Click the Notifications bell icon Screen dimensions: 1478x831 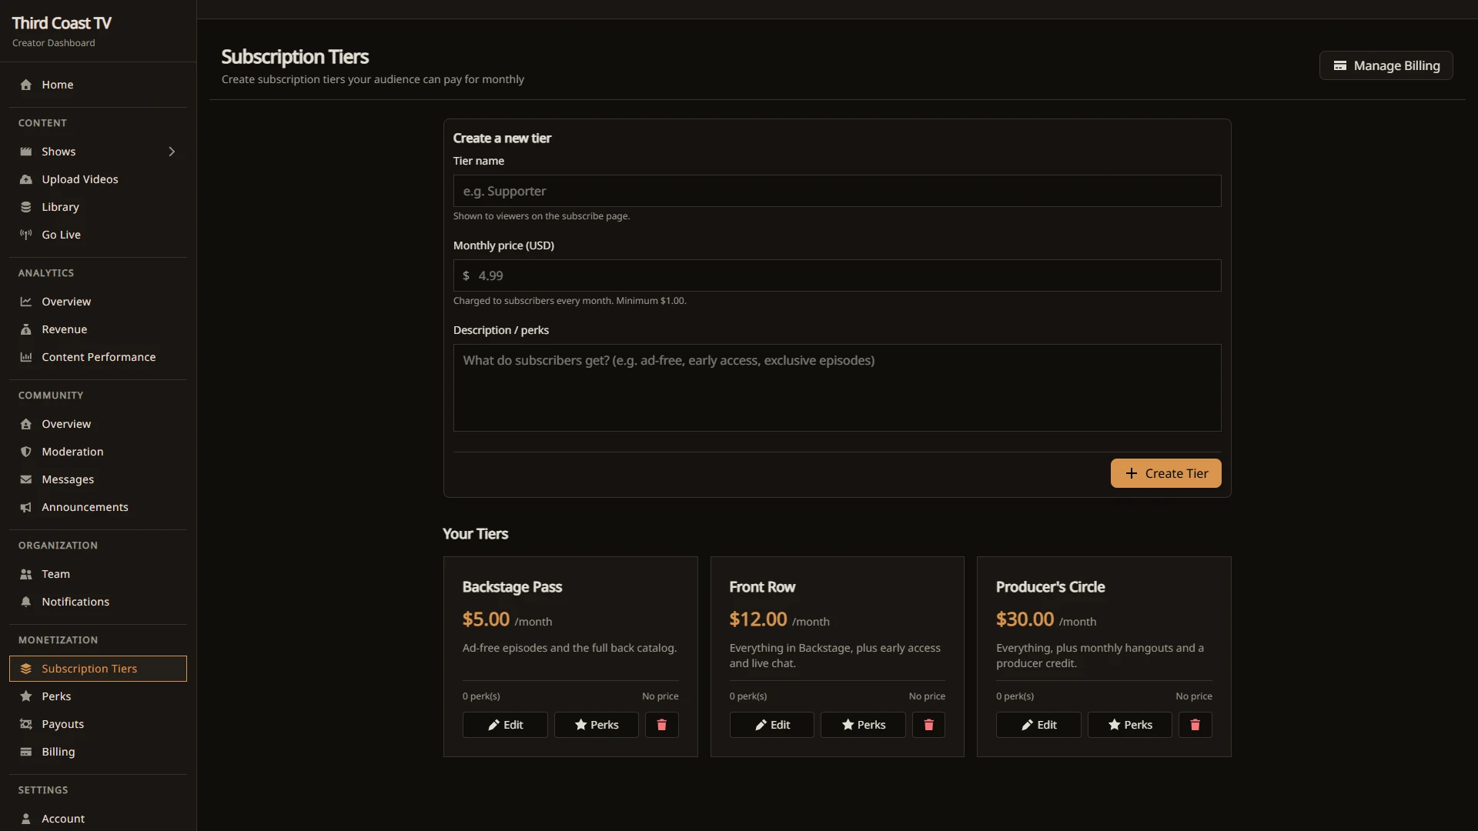pyautogui.click(x=26, y=602)
